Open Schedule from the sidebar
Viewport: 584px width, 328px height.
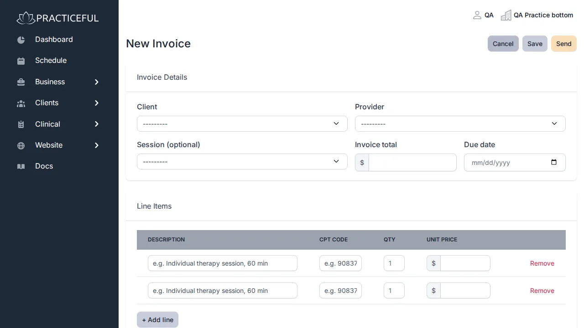pos(51,61)
